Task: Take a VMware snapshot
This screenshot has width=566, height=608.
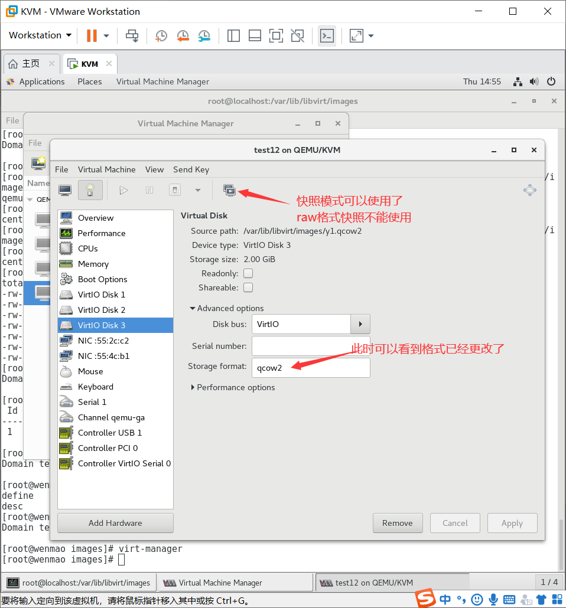Action: point(161,35)
